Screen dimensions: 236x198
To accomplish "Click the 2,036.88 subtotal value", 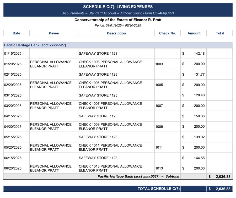I will pyautogui.click(x=223, y=177).
